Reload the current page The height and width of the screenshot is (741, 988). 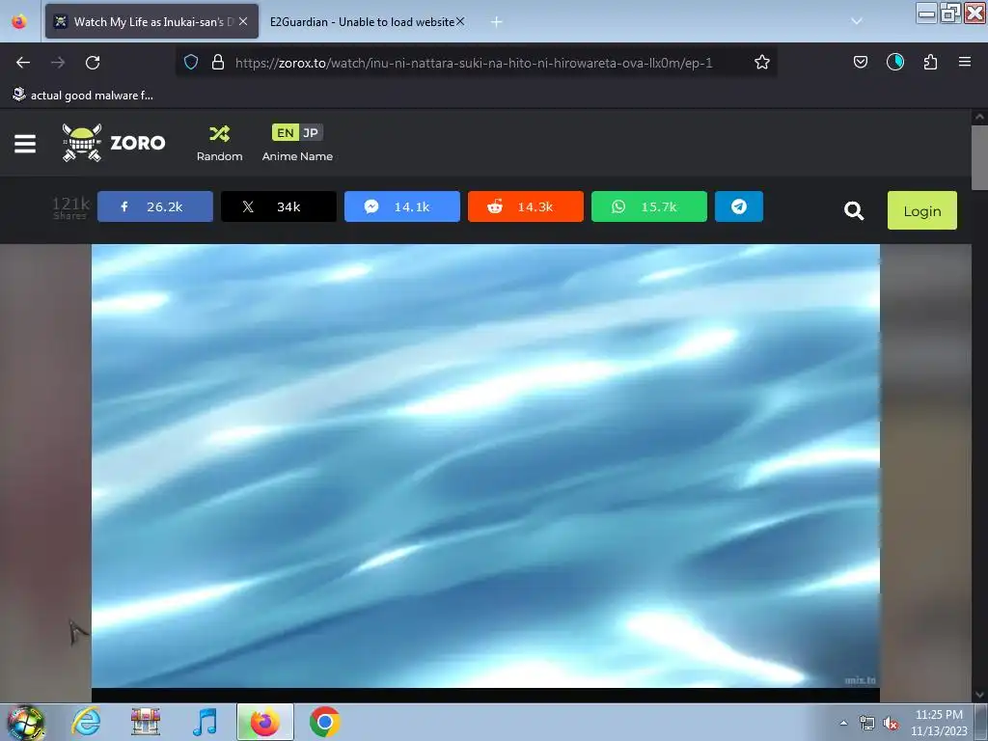[x=93, y=63]
